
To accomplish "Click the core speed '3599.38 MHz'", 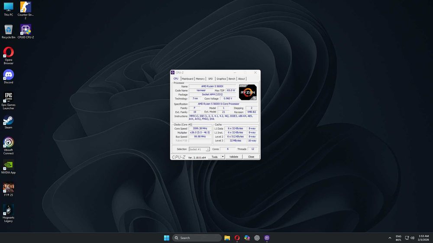I will click(x=200, y=128).
